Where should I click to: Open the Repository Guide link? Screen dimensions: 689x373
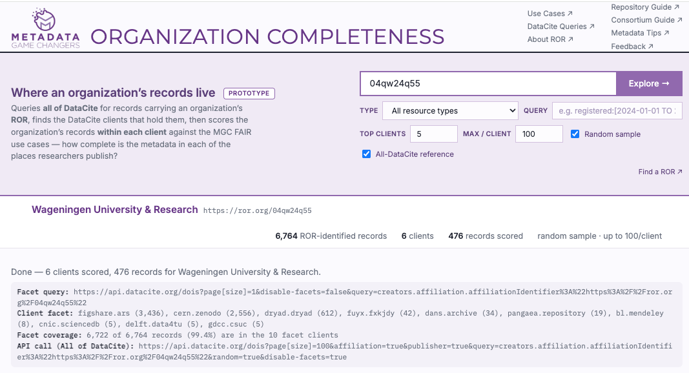click(645, 7)
